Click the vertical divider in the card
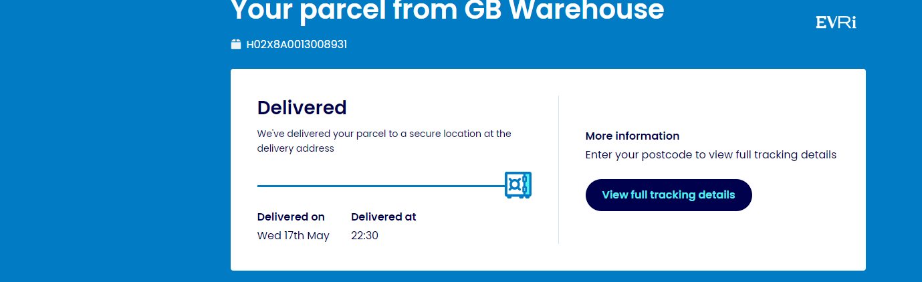The height and width of the screenshot is (282, 922). tap(558, 169)
